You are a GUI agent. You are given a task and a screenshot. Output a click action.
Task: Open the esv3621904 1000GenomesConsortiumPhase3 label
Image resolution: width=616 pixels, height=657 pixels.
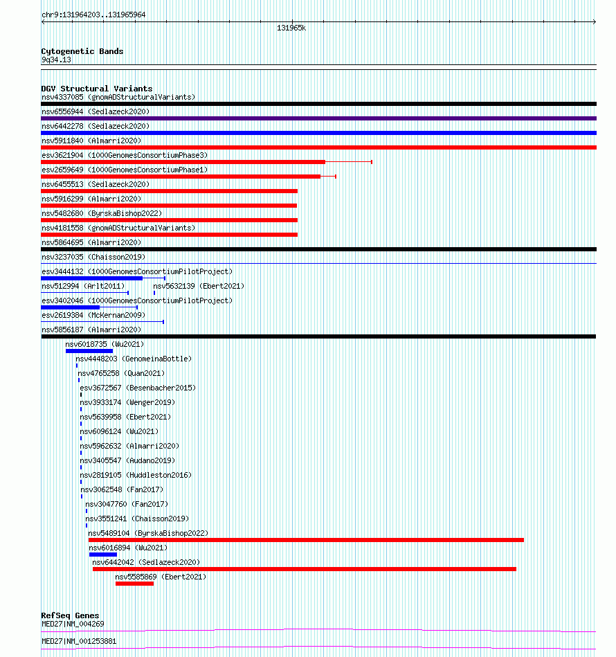(x=125, y=156)
